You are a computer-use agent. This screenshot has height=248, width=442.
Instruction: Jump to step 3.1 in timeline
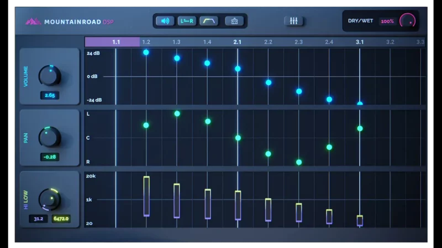click(x=360, y=42)
